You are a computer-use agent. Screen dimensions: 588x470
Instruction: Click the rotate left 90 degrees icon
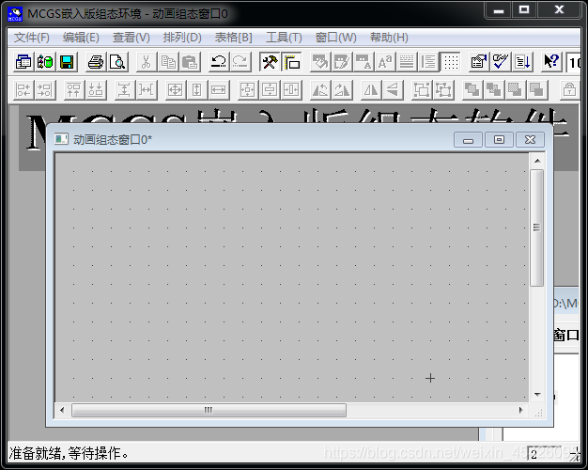[x=320, y=90]
